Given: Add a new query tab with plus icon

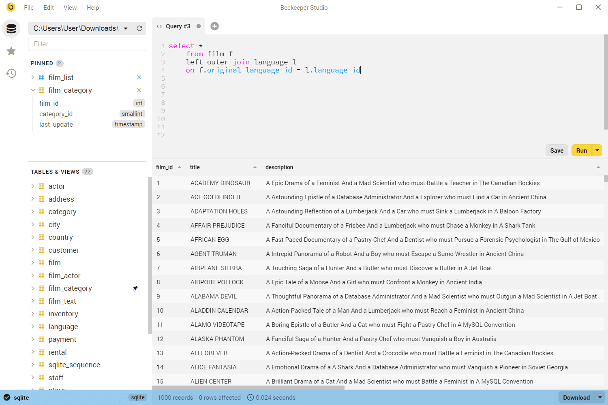Looking at the screenshot, I should coord(214,26).
